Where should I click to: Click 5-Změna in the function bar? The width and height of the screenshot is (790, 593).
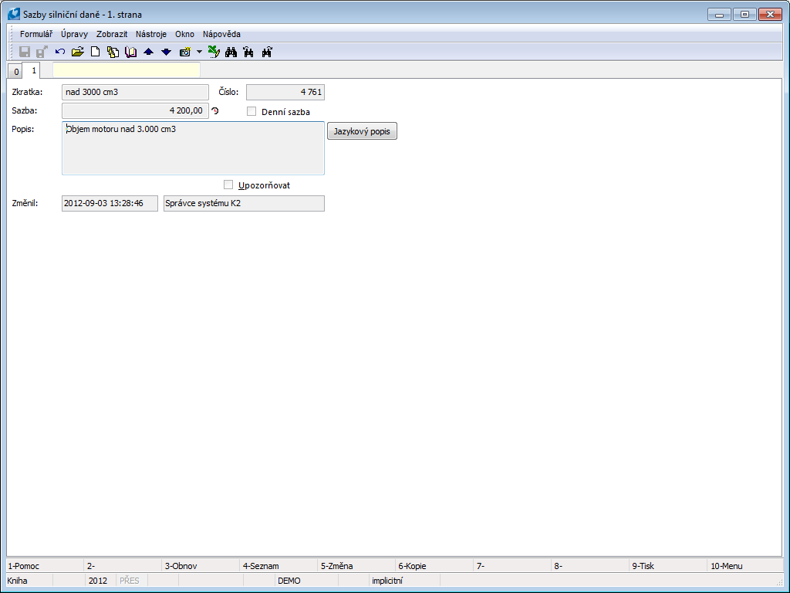coord(356,566)
